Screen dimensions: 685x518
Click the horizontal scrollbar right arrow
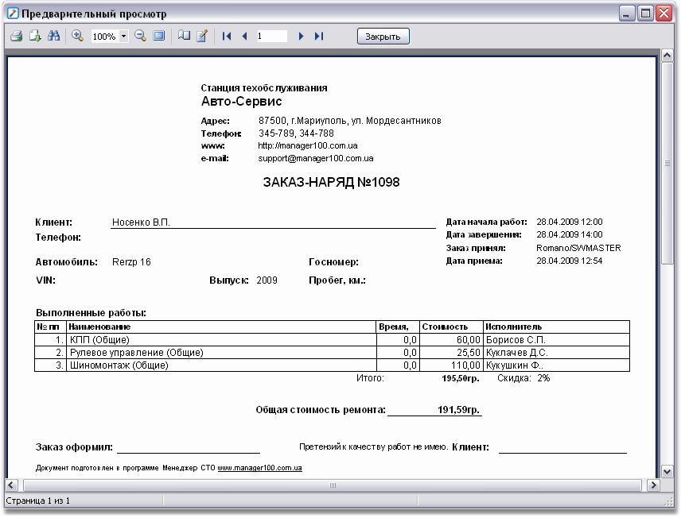click(653, 485)
